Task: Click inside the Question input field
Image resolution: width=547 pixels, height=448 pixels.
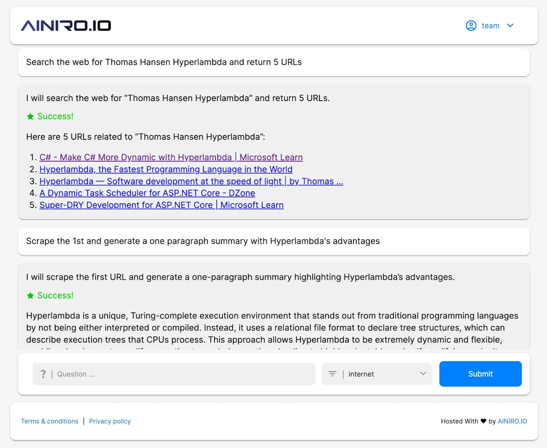Action: click(x=164, y=374)
